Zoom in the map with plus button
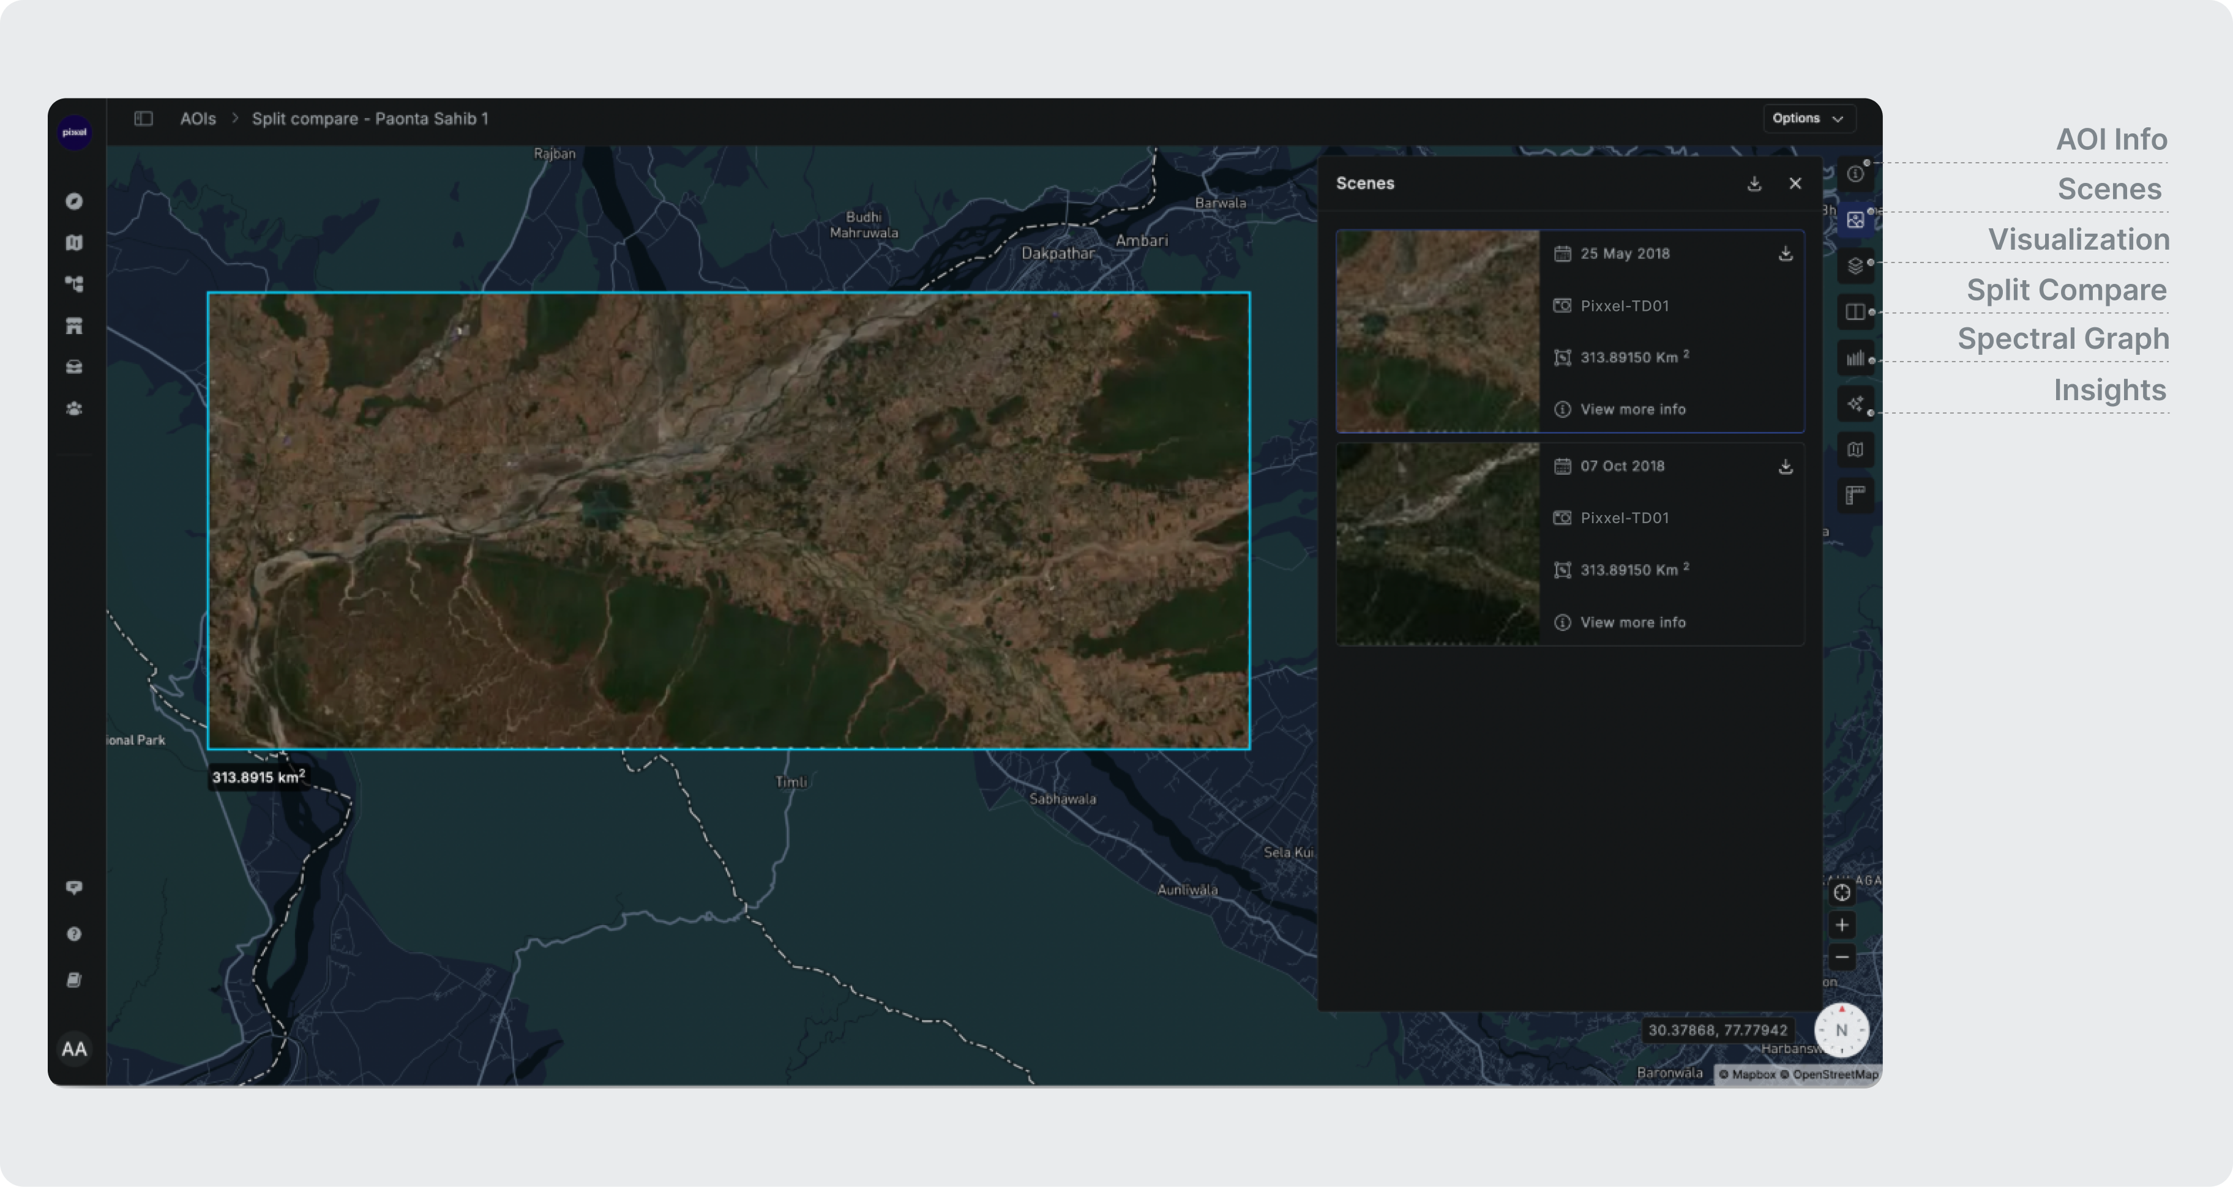Screen dimensions: 2233x1187 coord(1841,925)
